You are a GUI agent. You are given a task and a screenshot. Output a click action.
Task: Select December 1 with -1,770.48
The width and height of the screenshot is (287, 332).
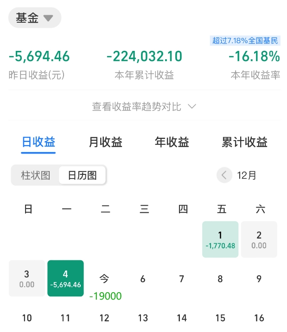220,239
